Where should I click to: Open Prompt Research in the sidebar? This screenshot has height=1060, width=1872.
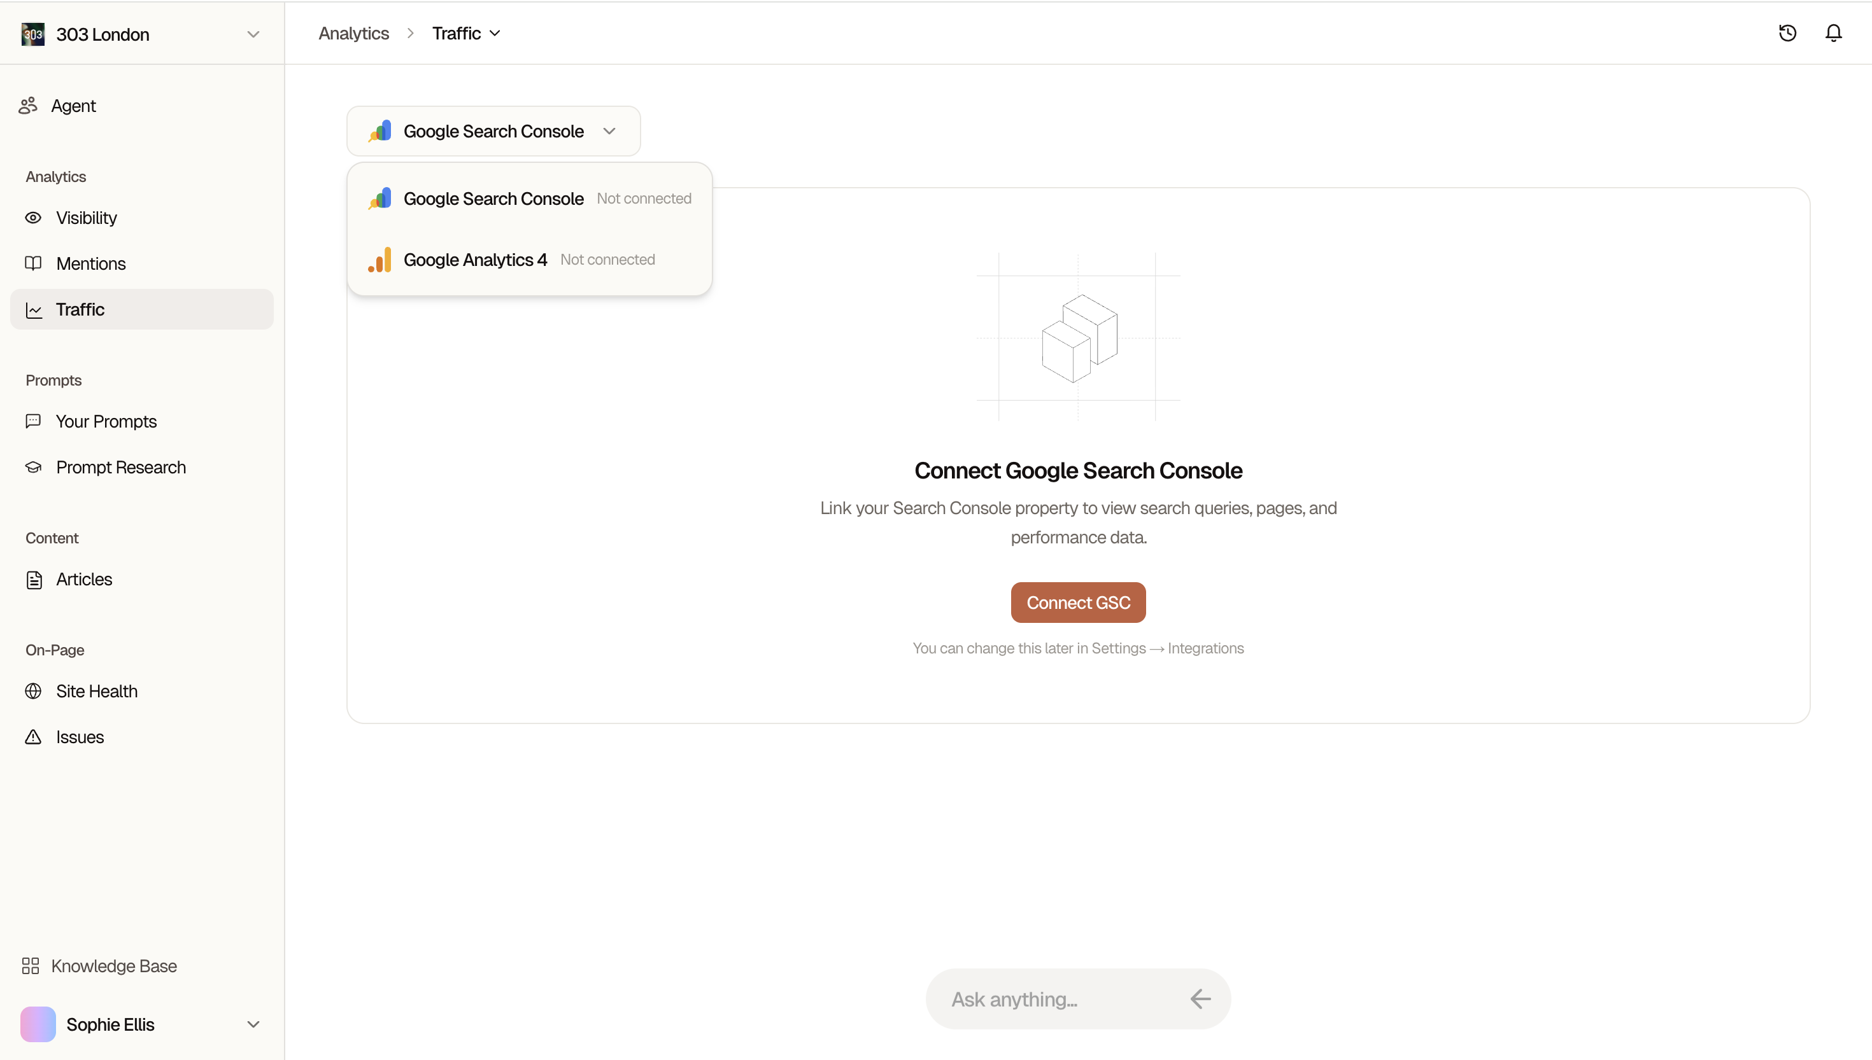120,466
